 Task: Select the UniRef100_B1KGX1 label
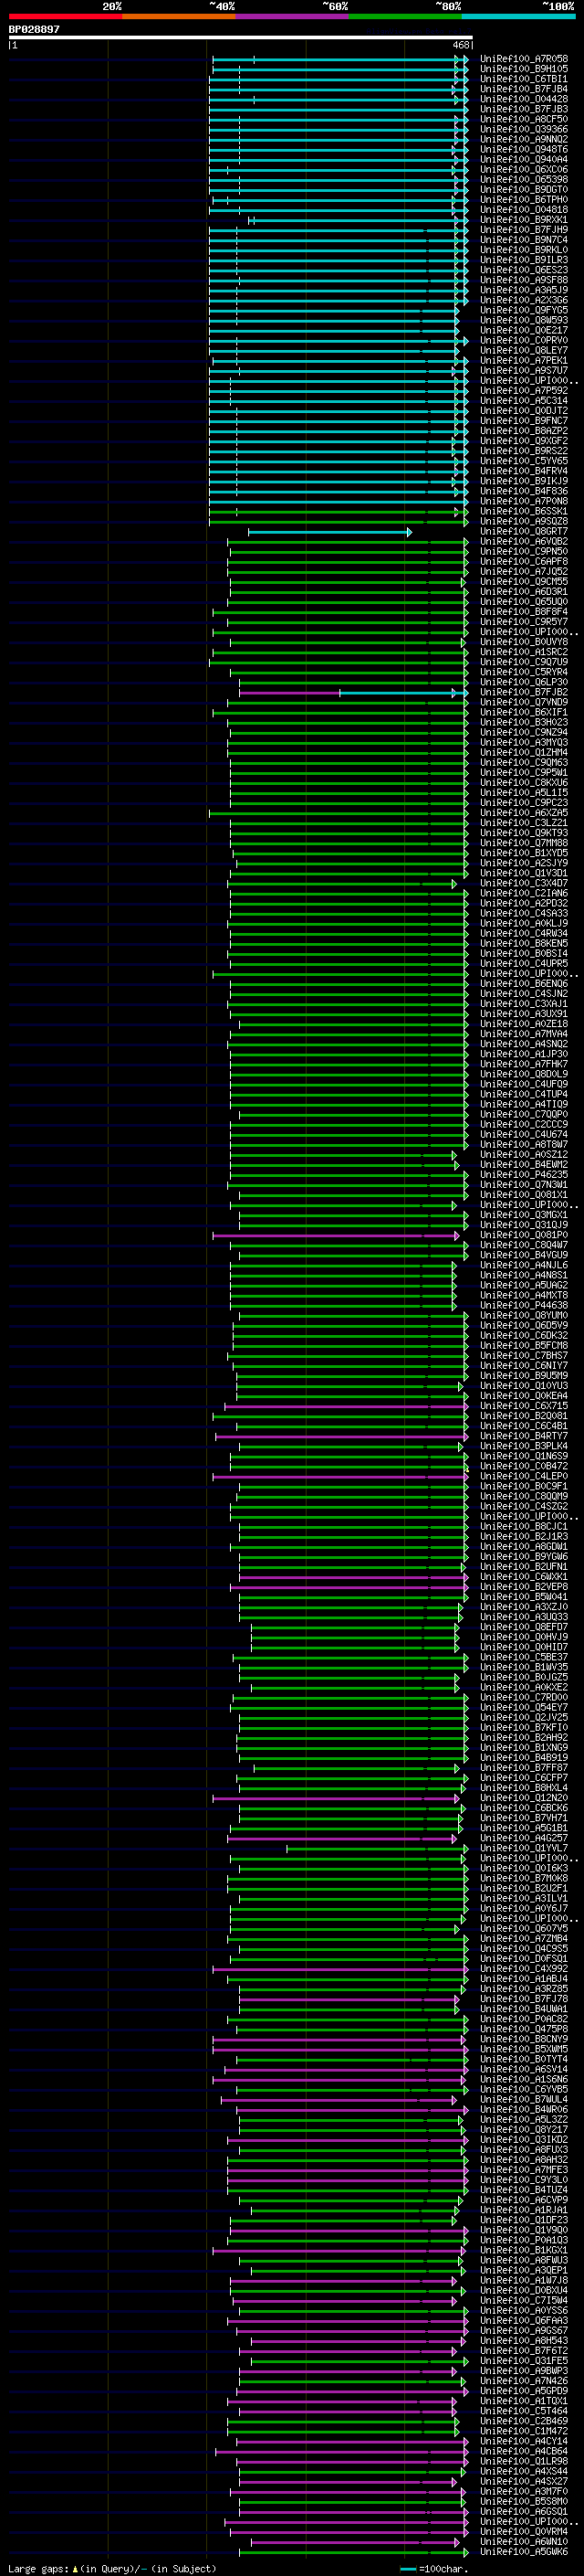point(523,2250)
